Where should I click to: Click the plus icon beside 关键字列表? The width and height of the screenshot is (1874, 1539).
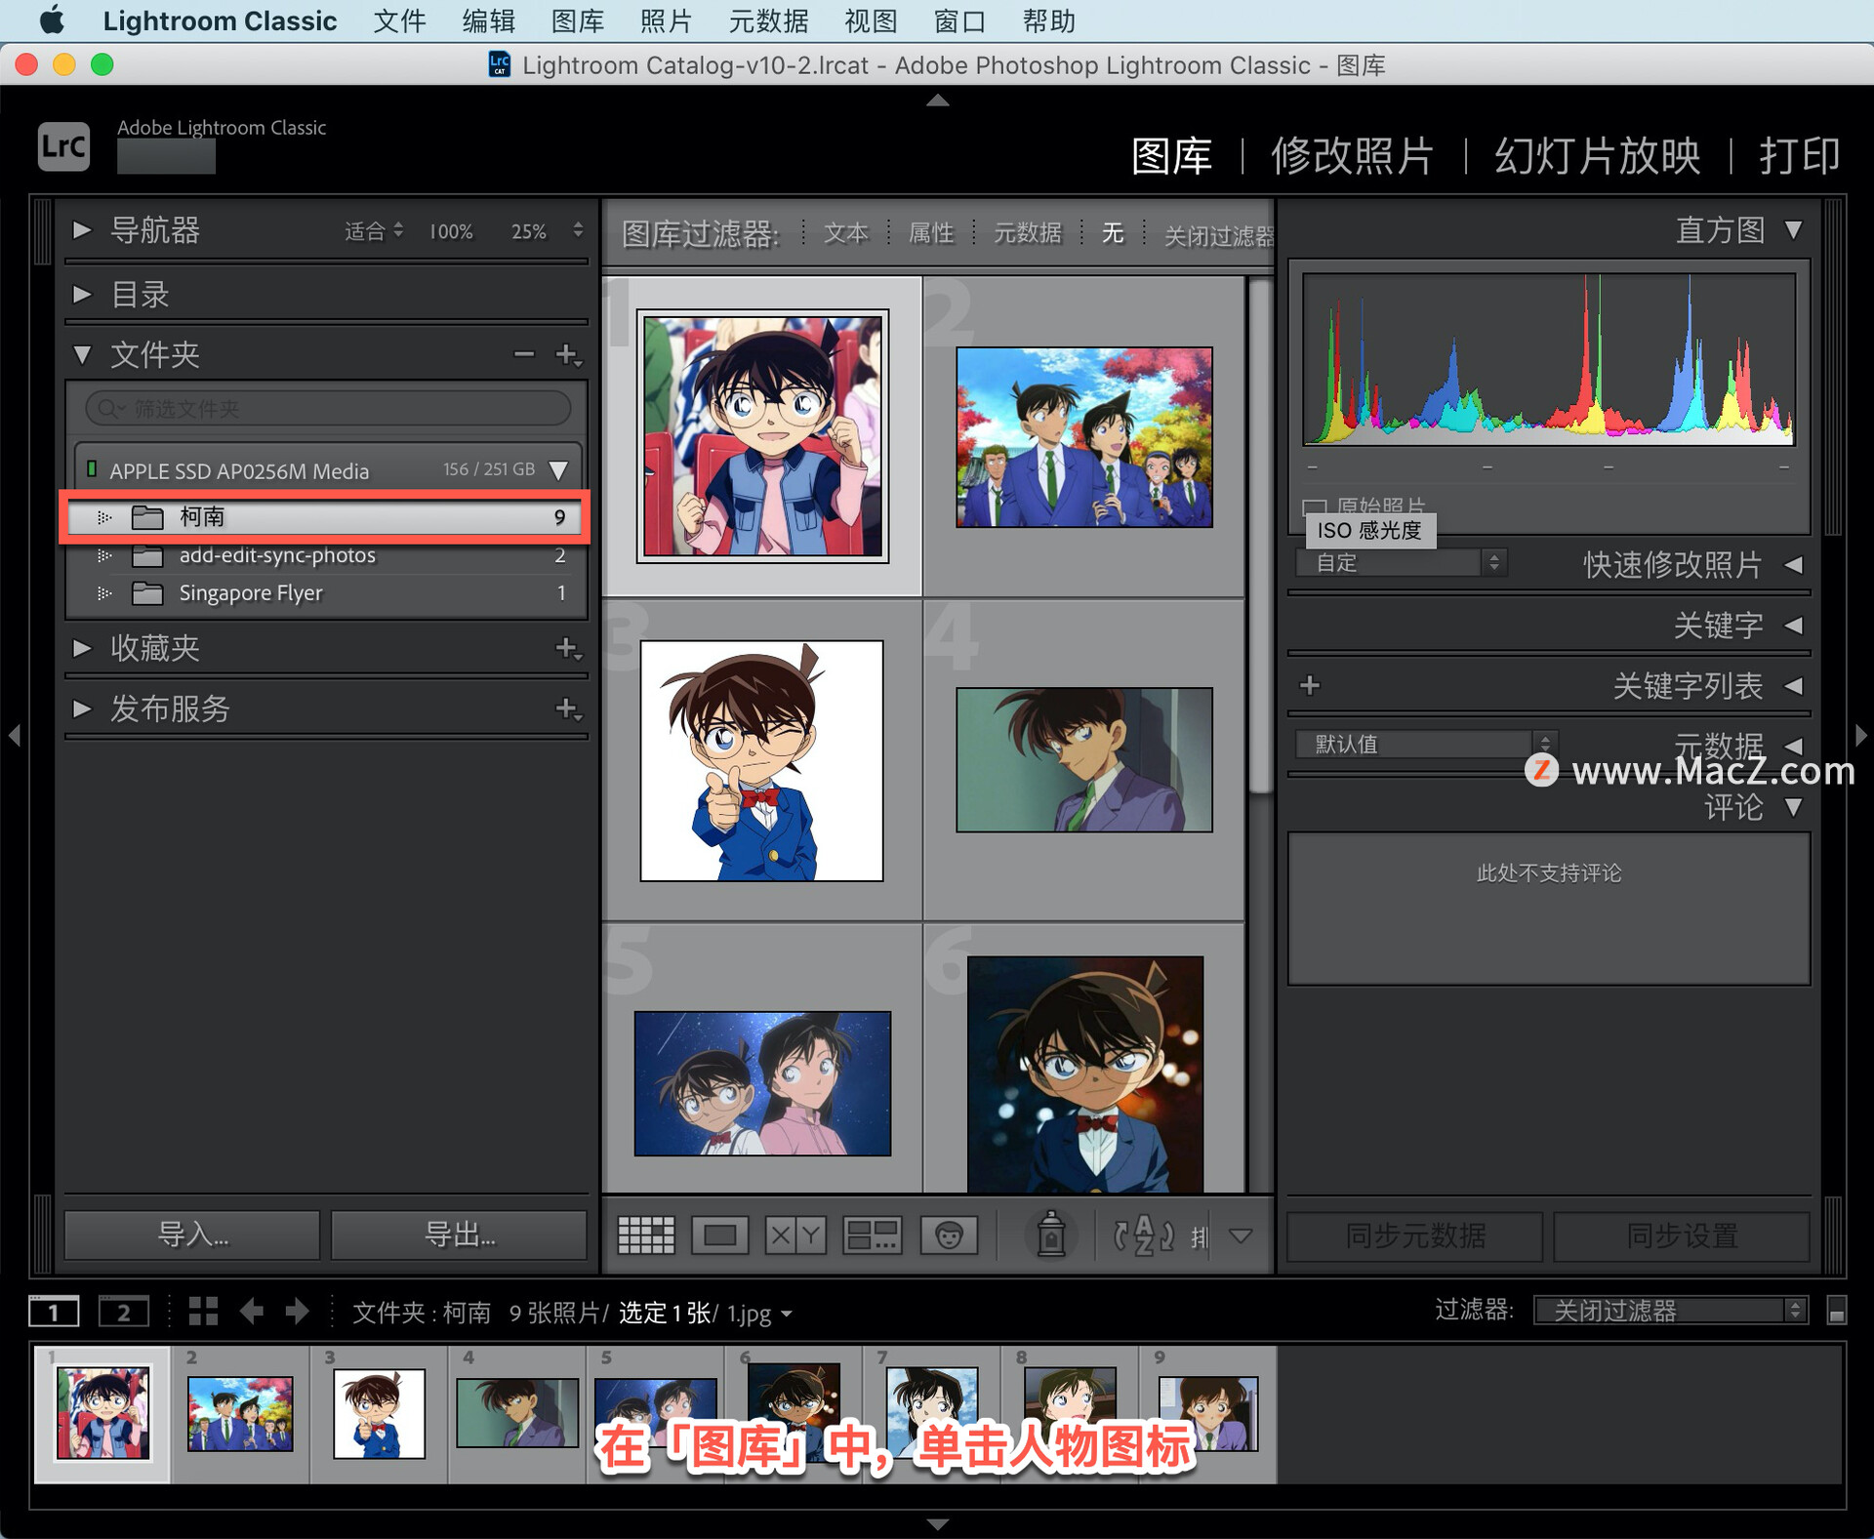click(x=1310, y=685)
